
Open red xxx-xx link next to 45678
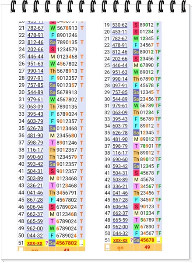click(x=120, y=240)
